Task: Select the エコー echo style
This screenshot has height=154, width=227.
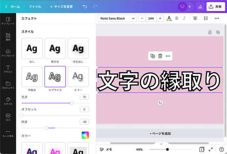Action: [x=78, y=77]
